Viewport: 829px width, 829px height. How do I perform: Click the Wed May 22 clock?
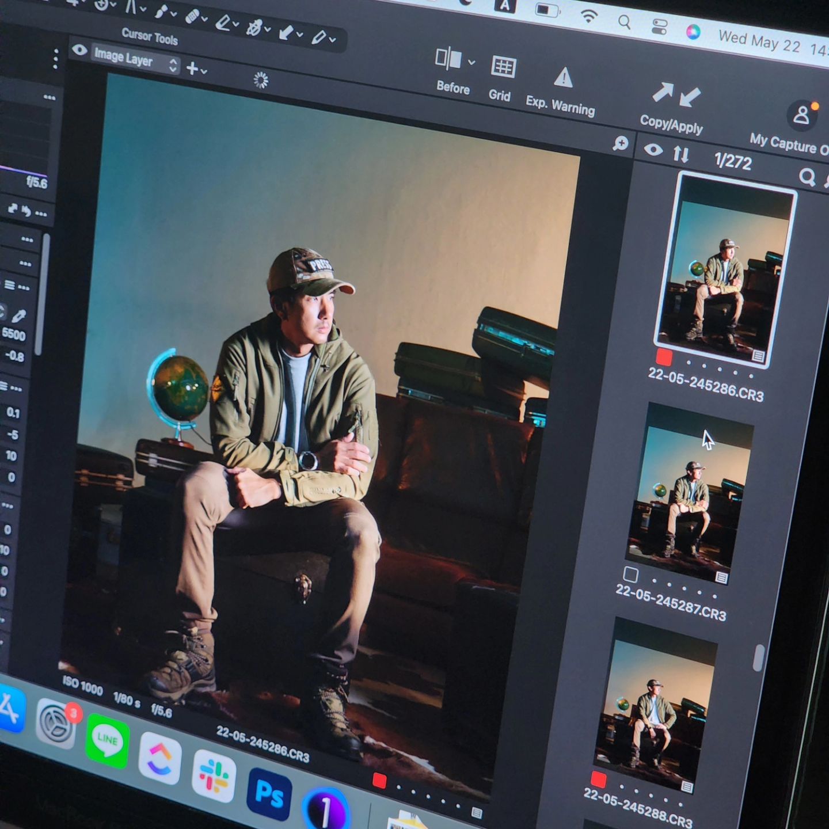[773, 43]
